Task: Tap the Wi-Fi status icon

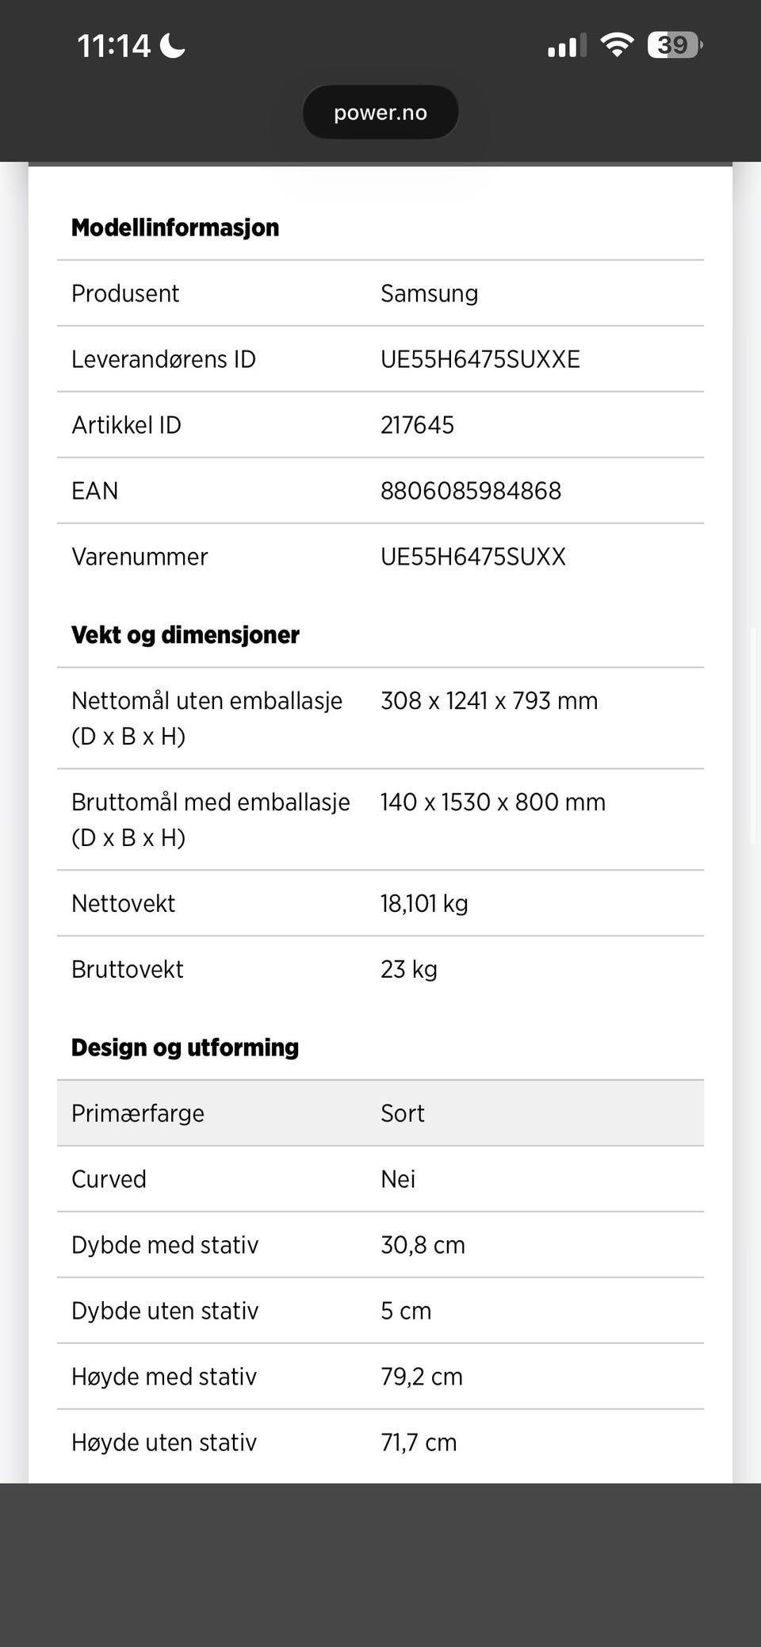Action: pyautogui.click(x=616, y=44)
